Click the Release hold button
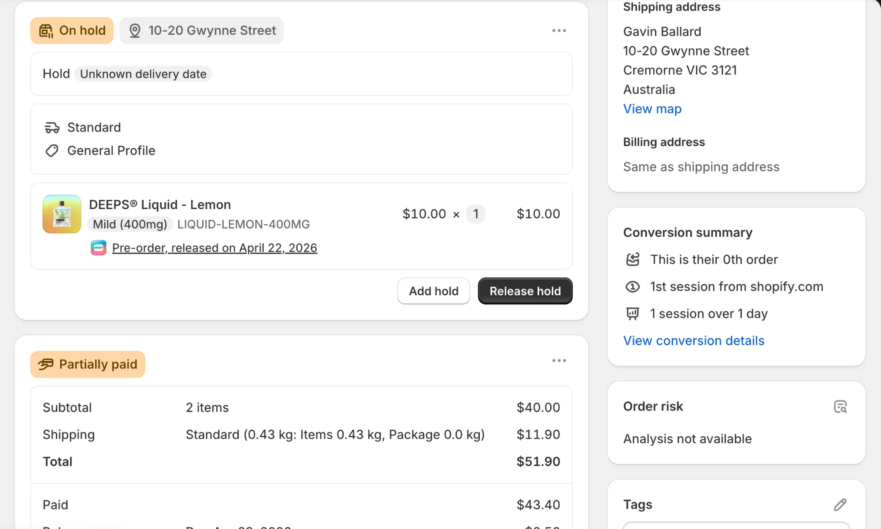881x529 pixels. pyautogui.click(x=525, y=291)
